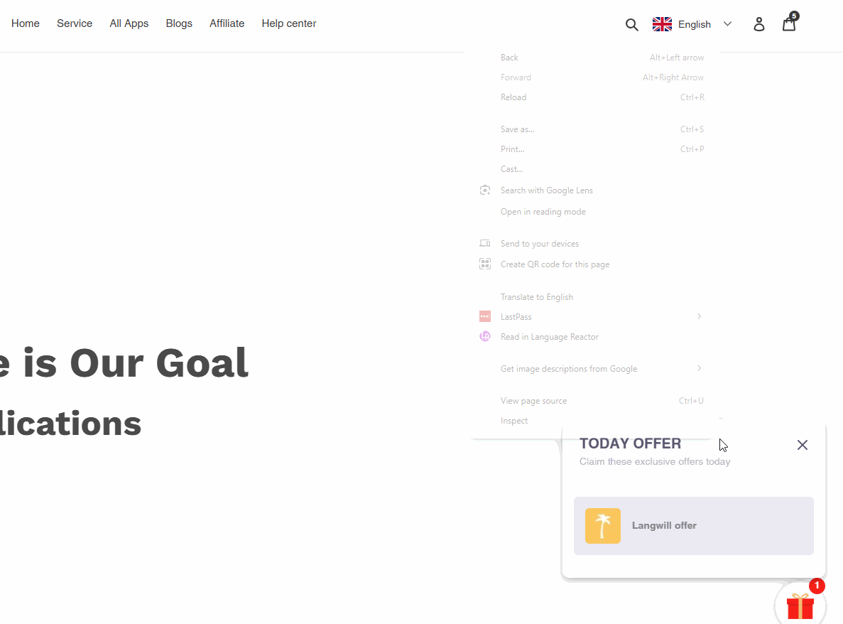Viewport: 843px width, 624px height.
Task: Choose View page source menu entry
Action: coord(592,401)
